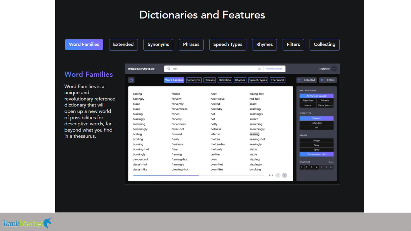Screen dimensions: 411x231
Task: Toggle syllable count 2
Action: 307,167
